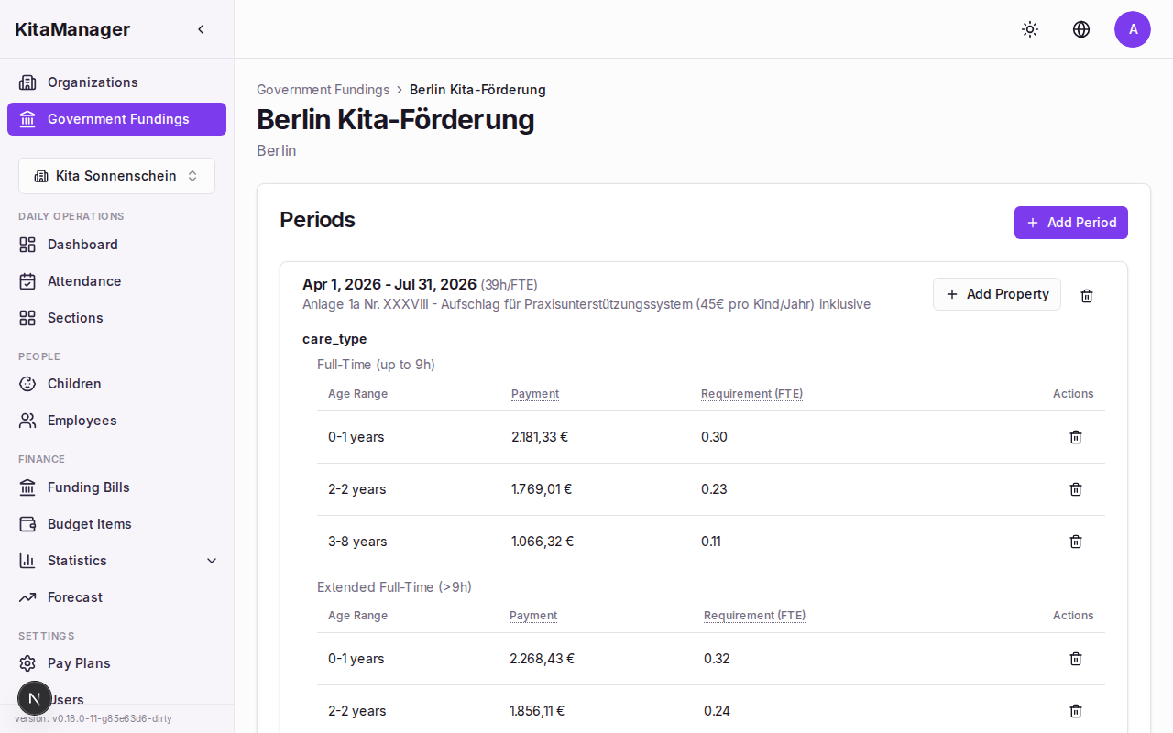Open the user avatar menu
This screenshot has width=1173, height=733.
1133,29
